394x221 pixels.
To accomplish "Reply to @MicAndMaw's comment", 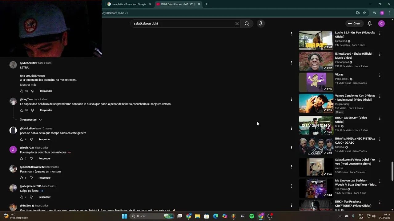I will pos(46,91).
